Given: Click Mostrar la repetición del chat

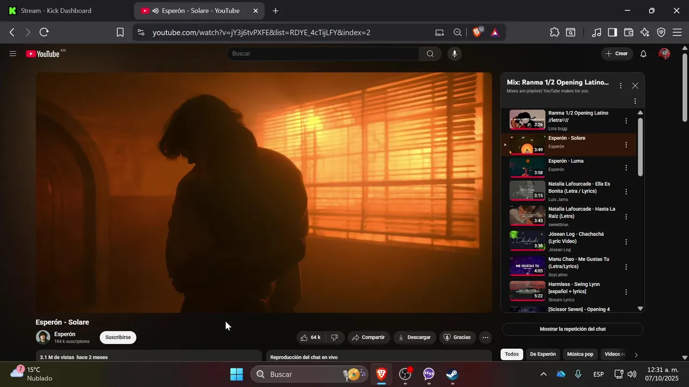Looking at the screenshot, I should click(573, 329).
